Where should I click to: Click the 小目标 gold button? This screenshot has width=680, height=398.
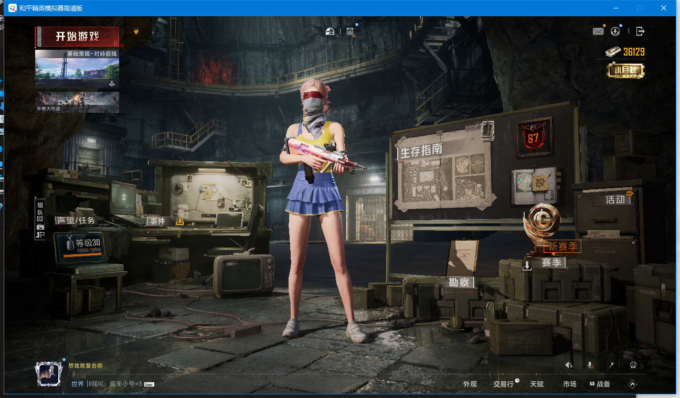click(x=625, y=70)
